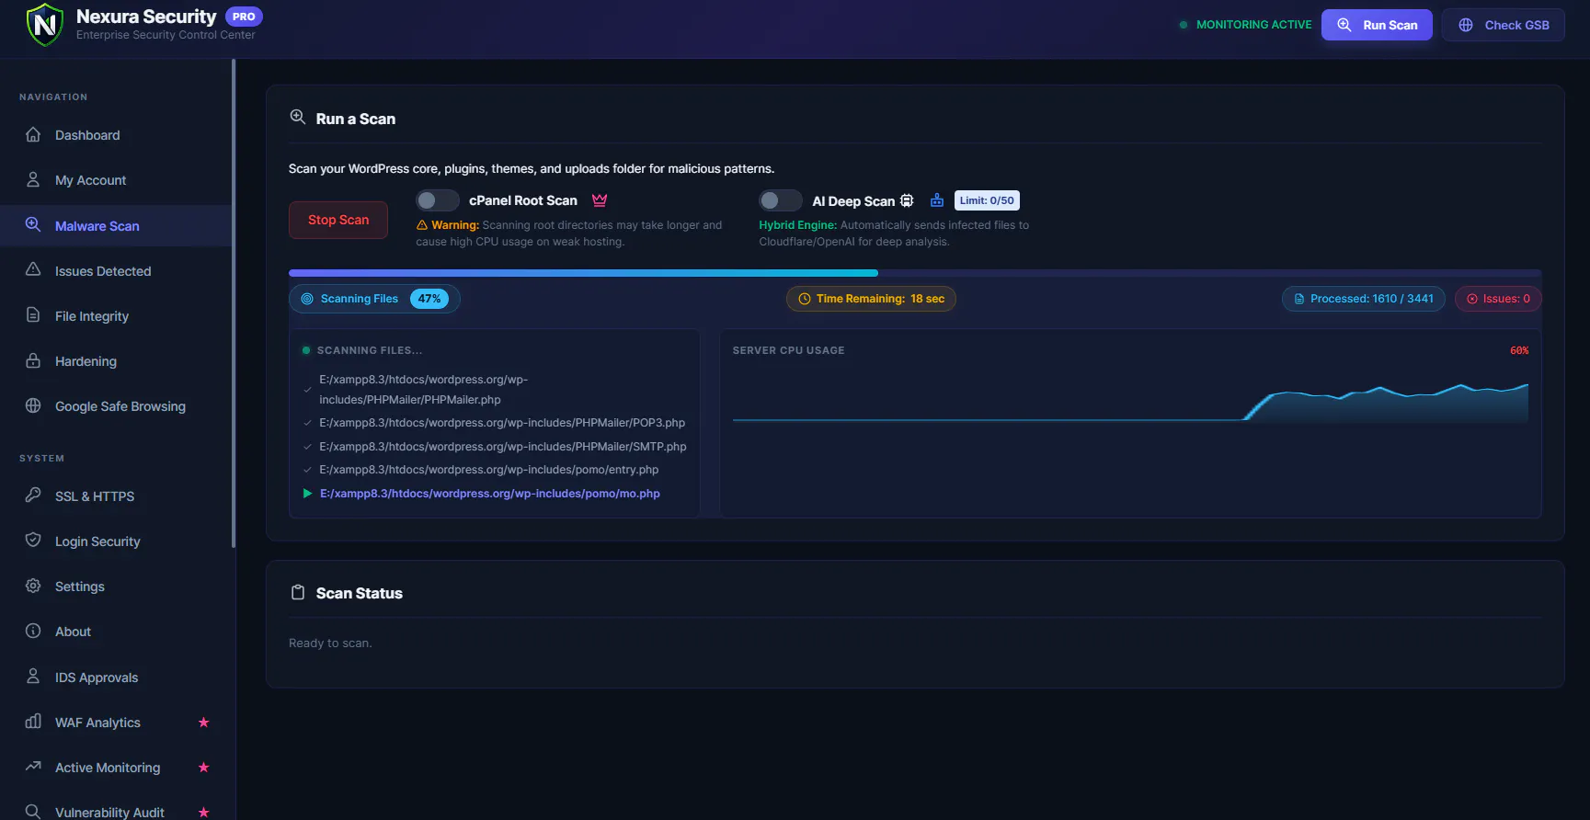The image size is (1590, 820).
Task: Click the Limit: 0/50 badge
Action: pyautogui.click(x=987, y=200)
